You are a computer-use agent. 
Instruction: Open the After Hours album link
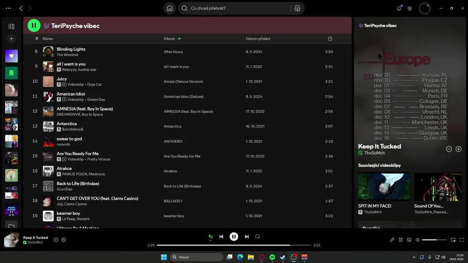click(173, 52)
